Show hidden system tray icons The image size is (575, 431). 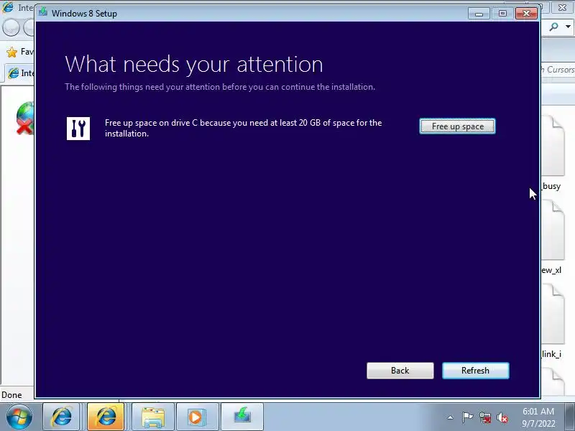click(450, 417)
